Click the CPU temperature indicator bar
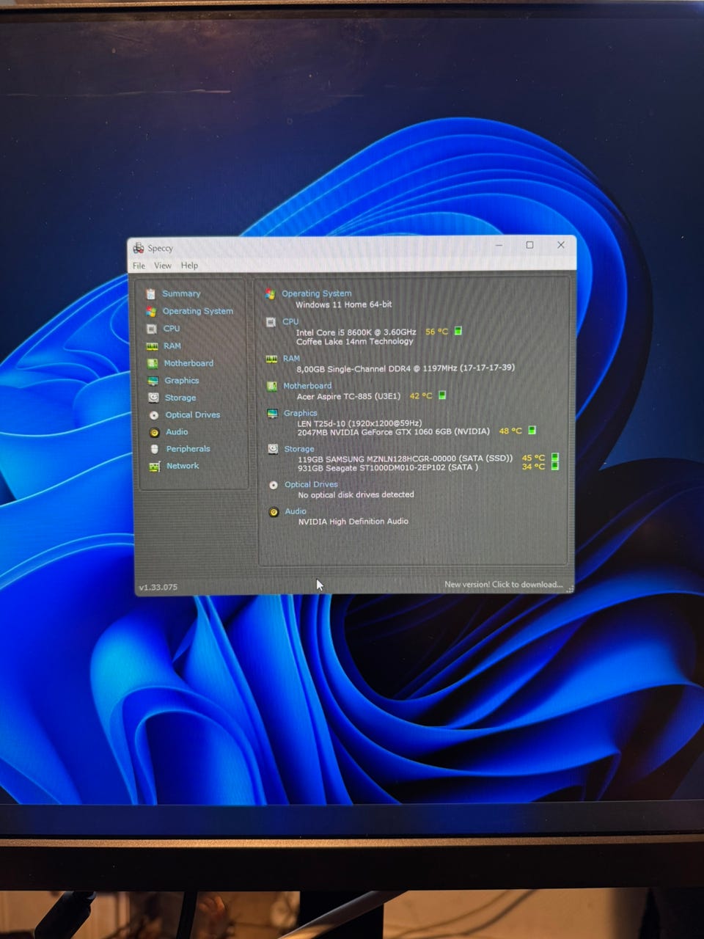The height and width of the screenshot is (939, 704). coord(458,331)
